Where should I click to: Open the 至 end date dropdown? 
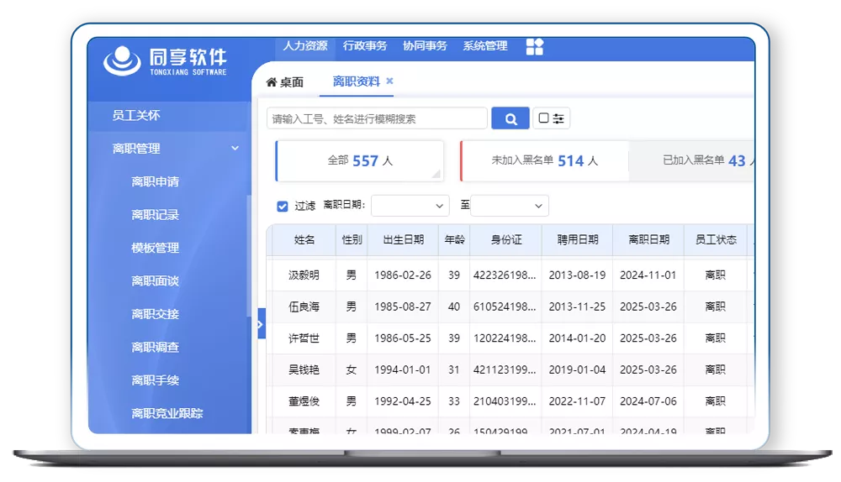(510, 206)
